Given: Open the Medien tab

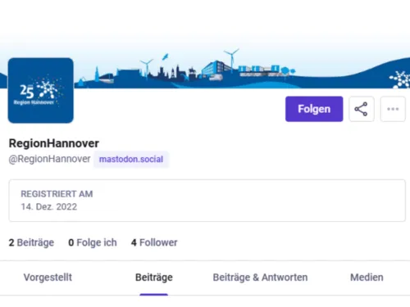Looking at the screenshot, I should (367, 278).
